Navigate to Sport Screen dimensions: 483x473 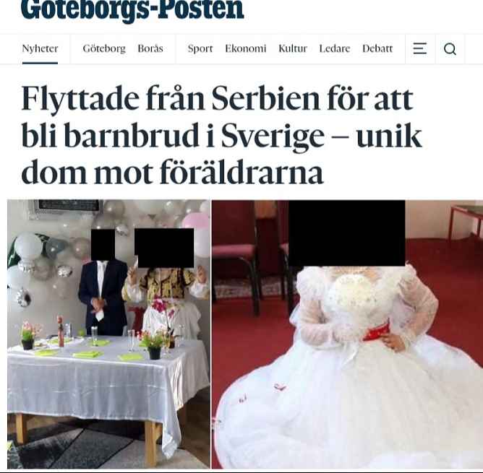[x=200, y=48]
